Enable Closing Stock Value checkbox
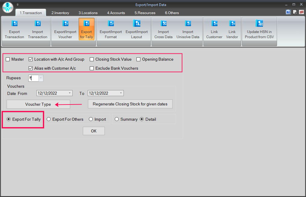The width and height of the screenshot is (306, 197). point(92,59)
